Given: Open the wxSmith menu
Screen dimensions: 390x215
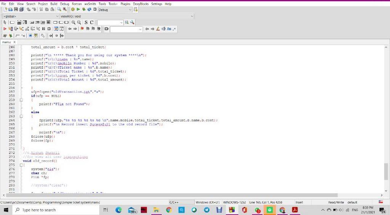Looking at the screenshot, I should [90, 4].
